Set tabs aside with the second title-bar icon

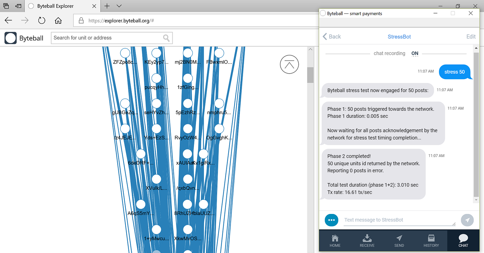[x=18, y=6]
